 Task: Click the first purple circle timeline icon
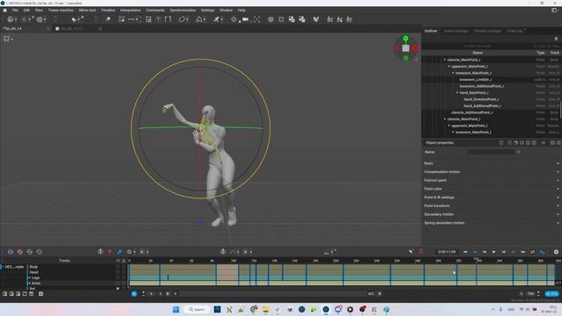(x=11, y=252)
